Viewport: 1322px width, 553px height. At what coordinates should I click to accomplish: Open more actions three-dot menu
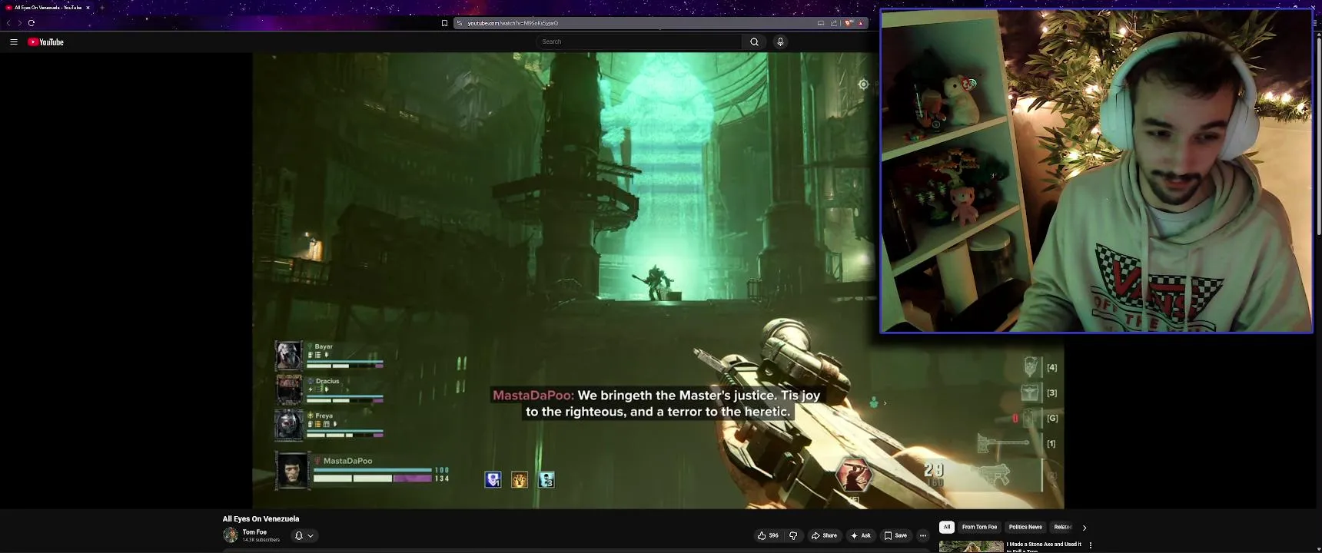coord(923,535)
